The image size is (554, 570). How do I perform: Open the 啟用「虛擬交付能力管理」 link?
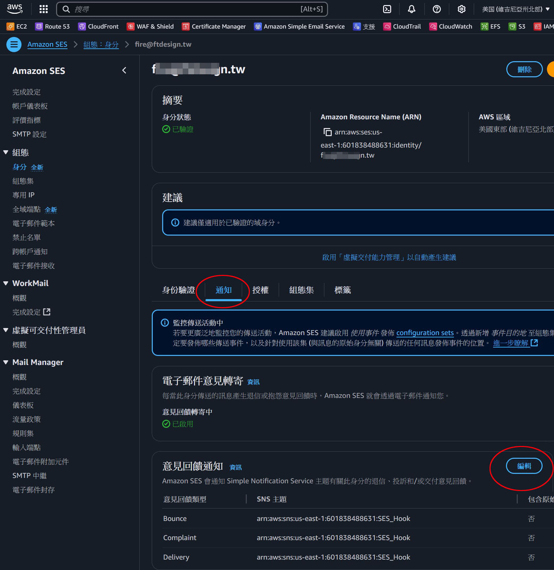(x=389, y=257)
